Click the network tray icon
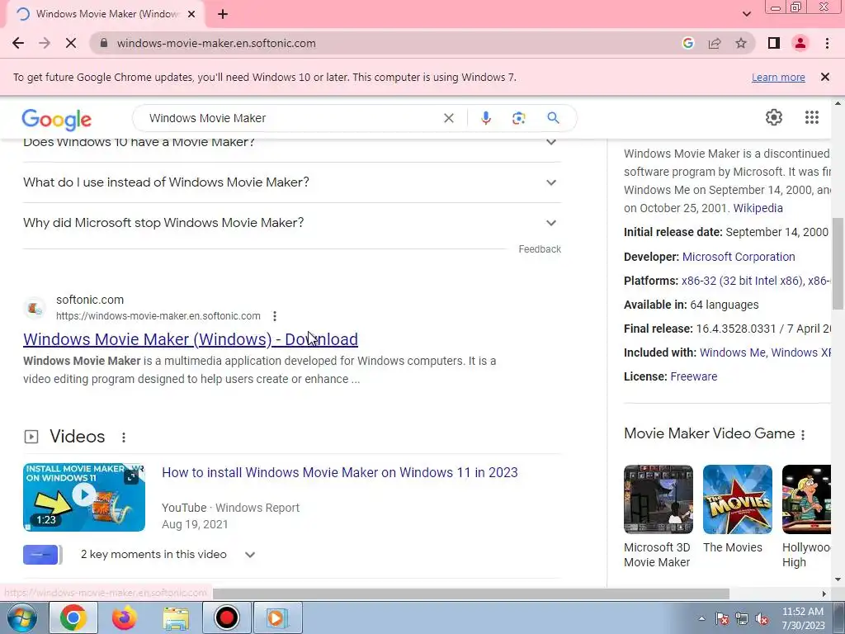 [742, 619]
